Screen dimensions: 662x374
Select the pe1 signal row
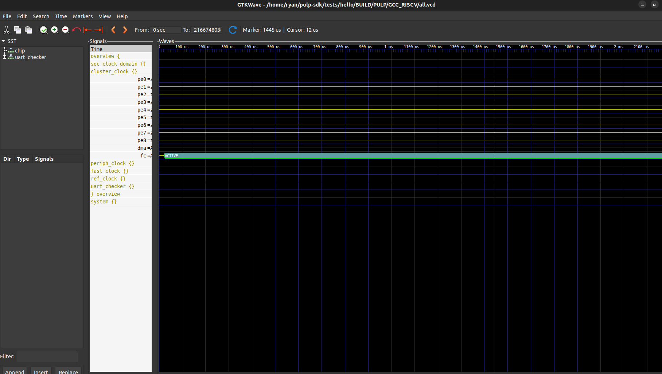(121, 87)
